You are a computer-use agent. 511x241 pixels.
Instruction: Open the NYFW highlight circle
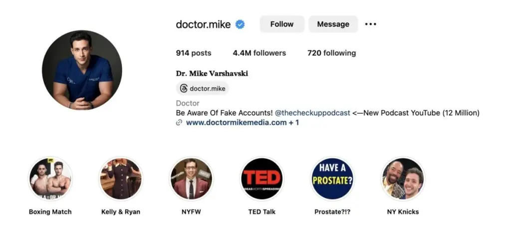click(x=191, y=179)
